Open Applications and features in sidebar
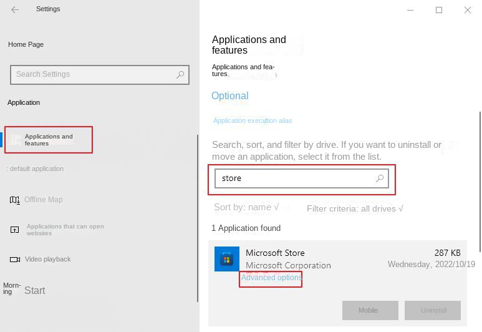The image size is (482, 332). pos(49,140)
